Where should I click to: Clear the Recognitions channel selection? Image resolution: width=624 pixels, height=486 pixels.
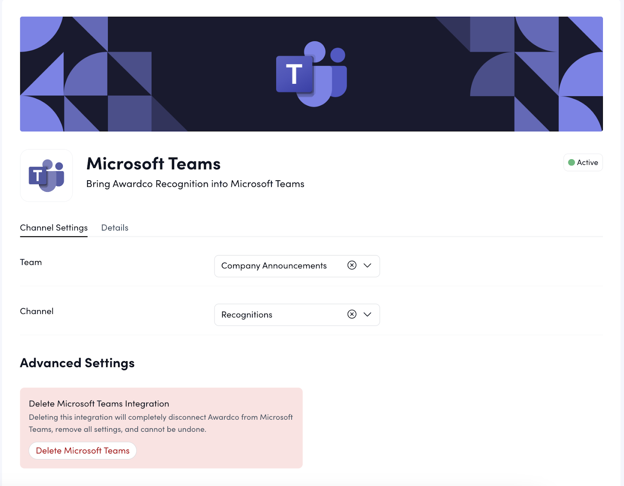tap(352, 314)
